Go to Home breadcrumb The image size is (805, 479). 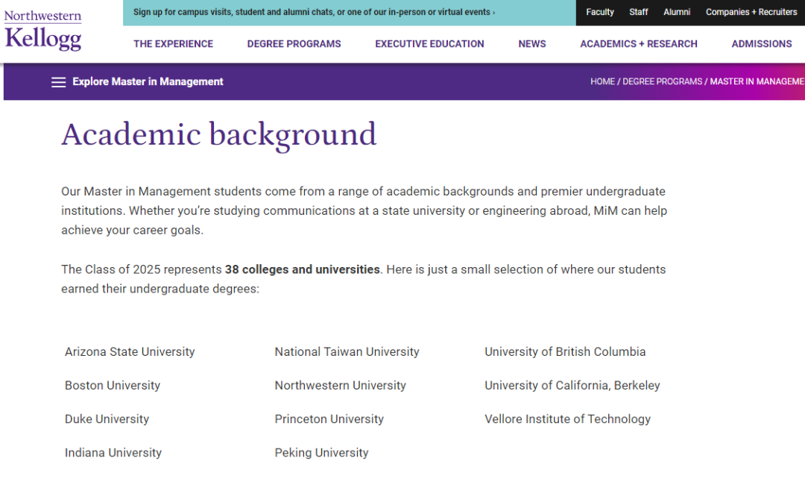[602, 82]
